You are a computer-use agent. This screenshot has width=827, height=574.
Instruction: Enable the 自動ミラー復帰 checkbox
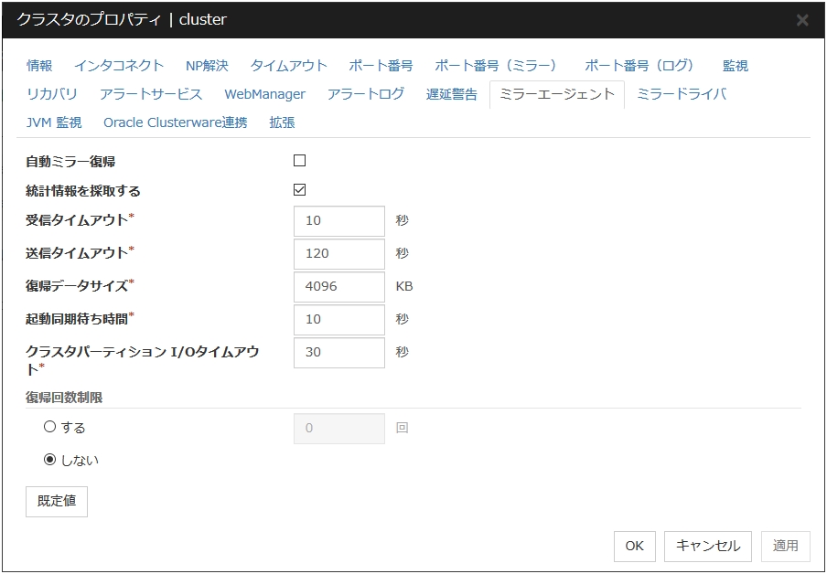click(299, 161)
